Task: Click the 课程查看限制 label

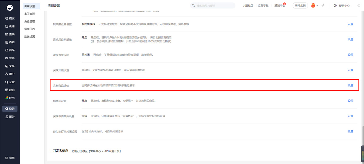Action: point(61,55)
